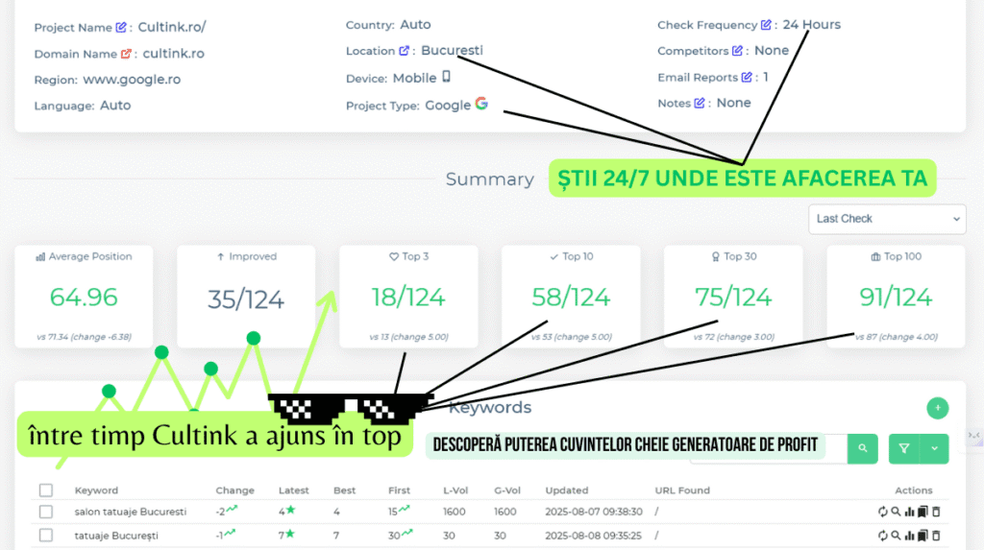This screenshot has width=984, height=550.
Task: View chart for salon tatuaje Bucuresti
Action: tap(909, 512)
